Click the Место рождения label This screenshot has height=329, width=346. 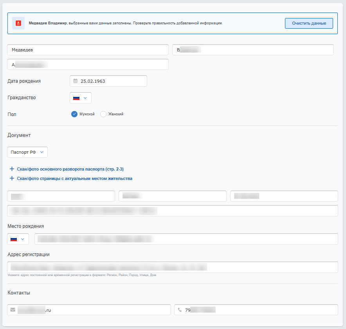(26, 226)
